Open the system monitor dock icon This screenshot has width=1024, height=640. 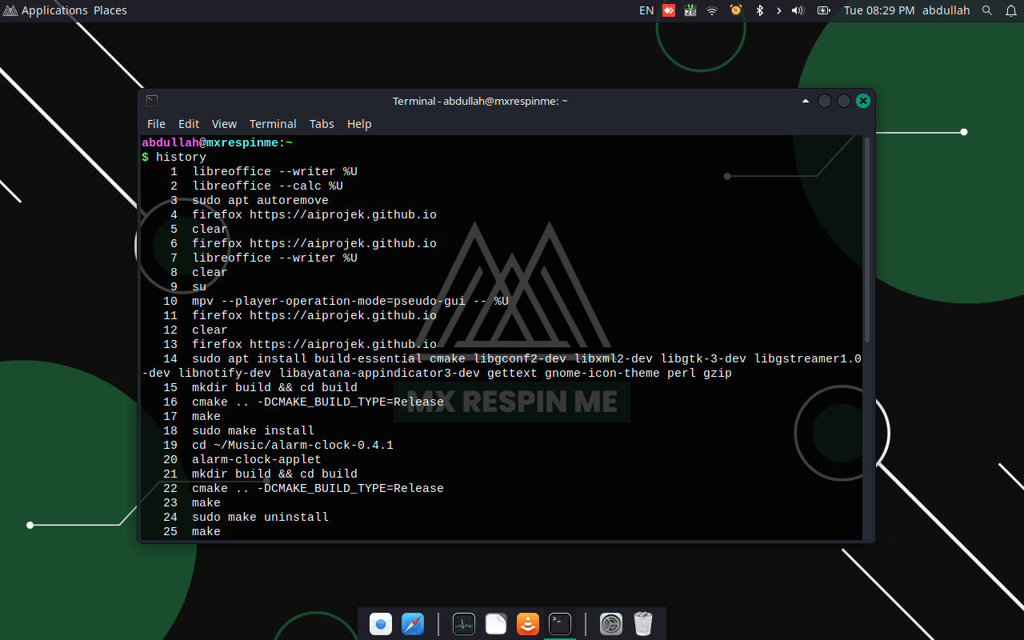click(x=464, y=624)
